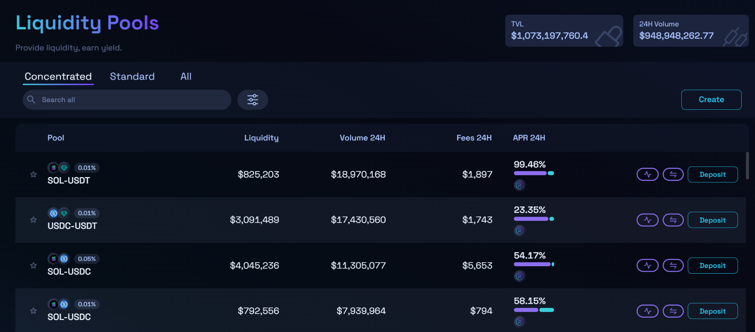Image resolution: width=755 pixels, height=332 pixels.
Task: Sort pools by Liquidity column header
Action: (x=261, y=138)
